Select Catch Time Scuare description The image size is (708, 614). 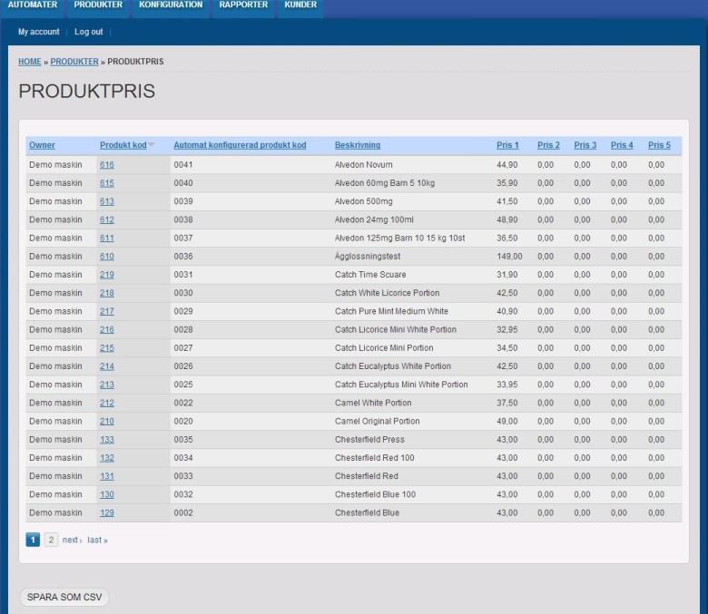tap(370, 275)
